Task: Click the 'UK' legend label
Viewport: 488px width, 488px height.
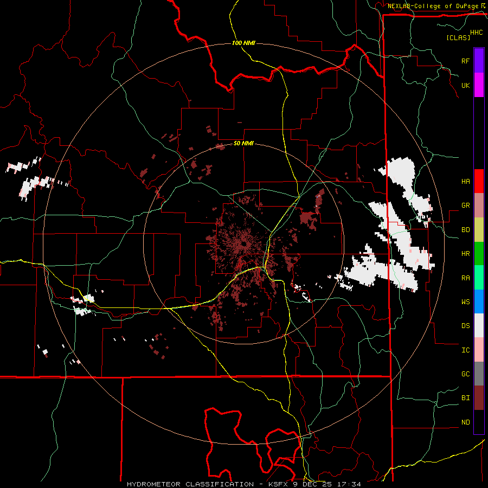Action: 465,85
